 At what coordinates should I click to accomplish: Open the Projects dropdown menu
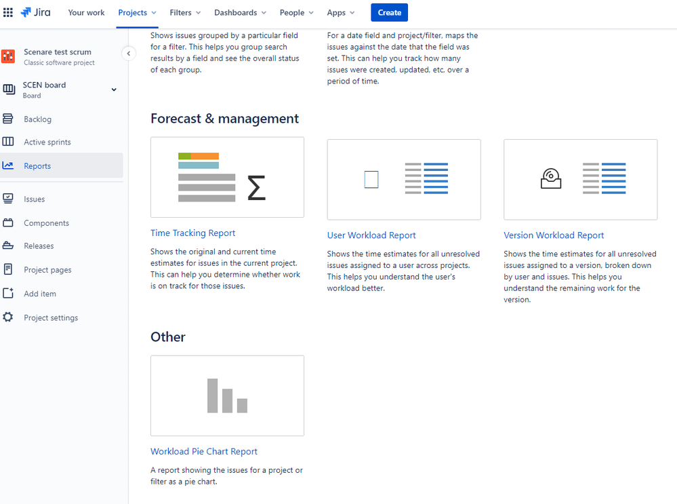tap(138, 12)
